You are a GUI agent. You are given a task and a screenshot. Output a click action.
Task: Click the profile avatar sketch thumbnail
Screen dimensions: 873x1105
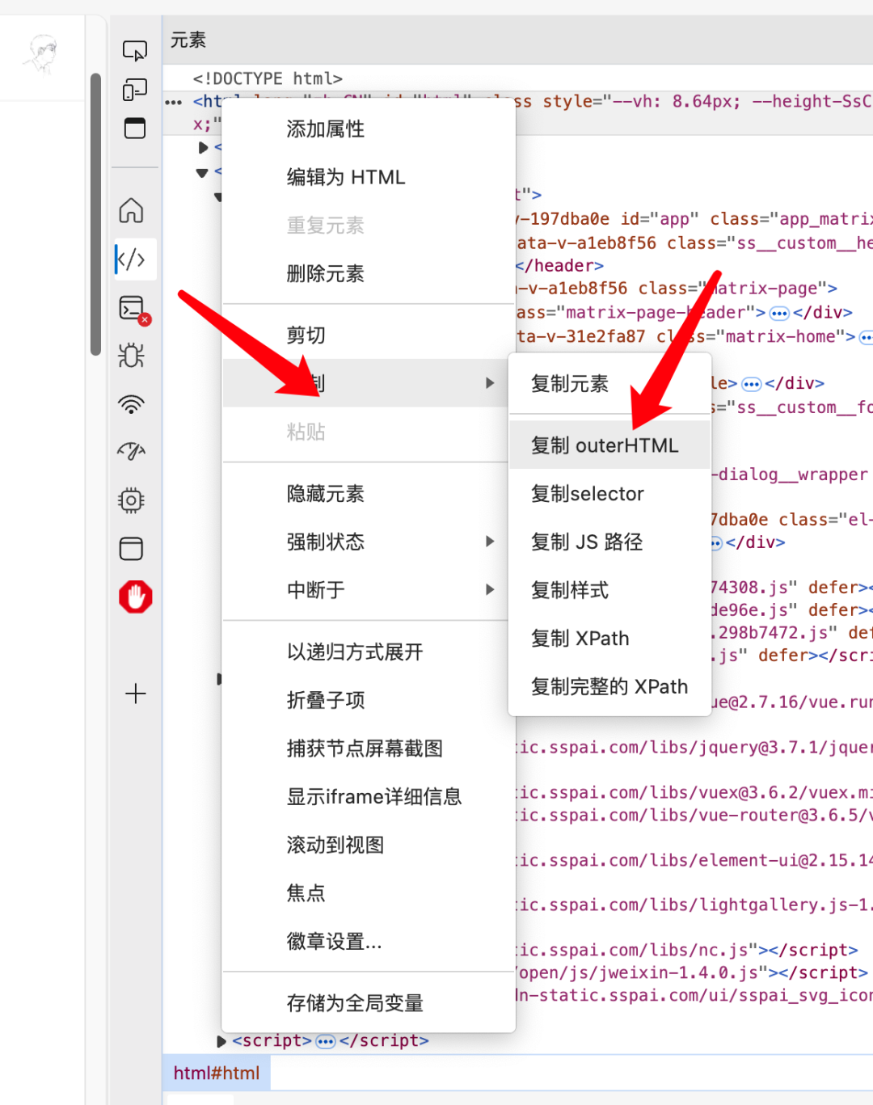(42, 54)
